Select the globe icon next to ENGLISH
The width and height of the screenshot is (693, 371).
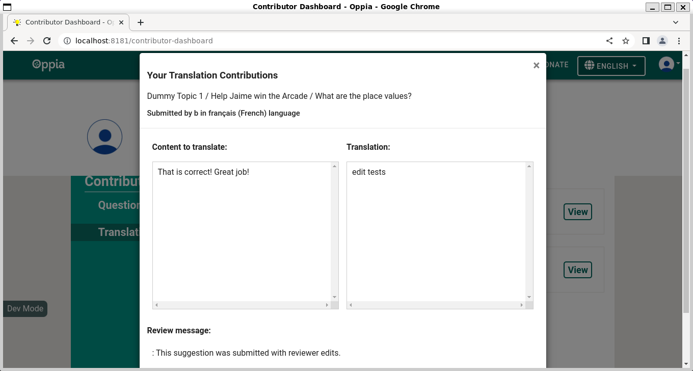point(589,65)
